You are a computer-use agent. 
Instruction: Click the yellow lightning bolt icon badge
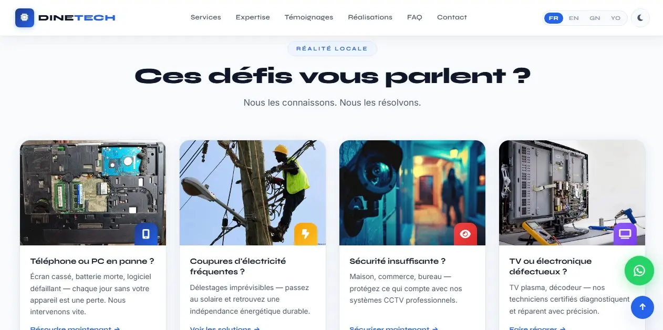coord(306,234)
